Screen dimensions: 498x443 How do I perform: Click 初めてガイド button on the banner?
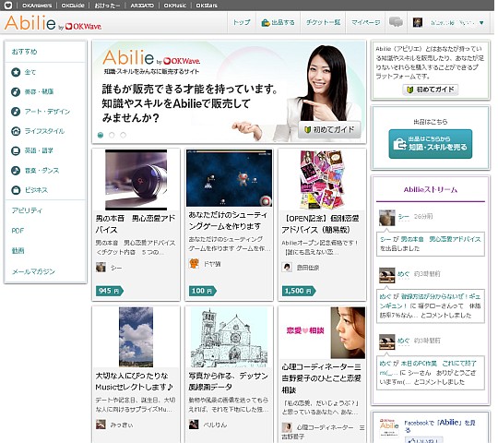click(329, 129)
